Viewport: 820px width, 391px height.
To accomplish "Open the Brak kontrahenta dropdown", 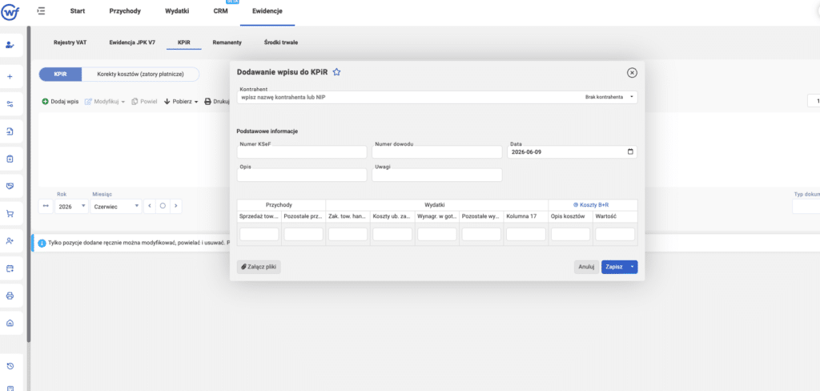I will tap(609, 98).
